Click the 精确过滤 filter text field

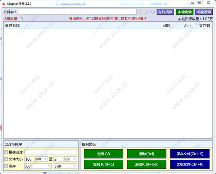point(50,152)
